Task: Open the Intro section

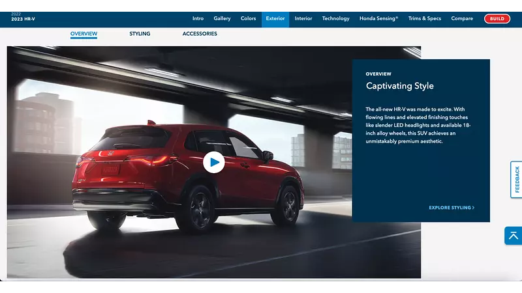Action: click(x=198, y=19)
